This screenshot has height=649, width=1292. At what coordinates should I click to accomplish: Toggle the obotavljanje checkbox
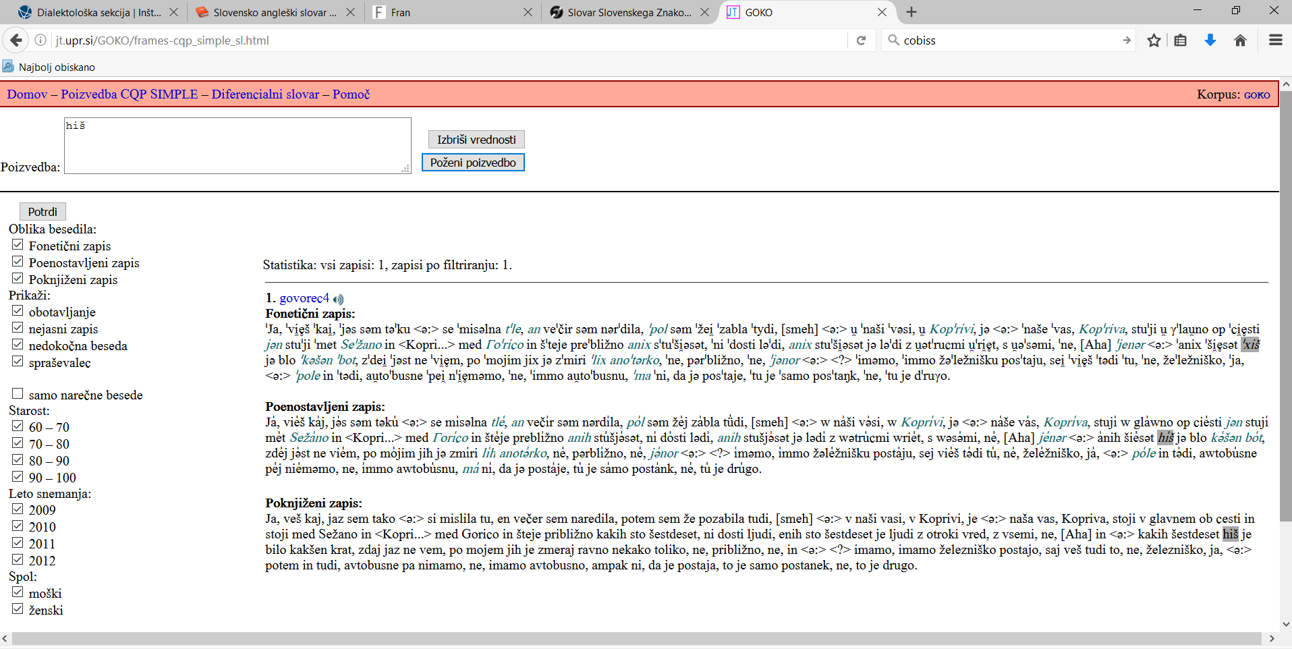click(x=18, y=311)
